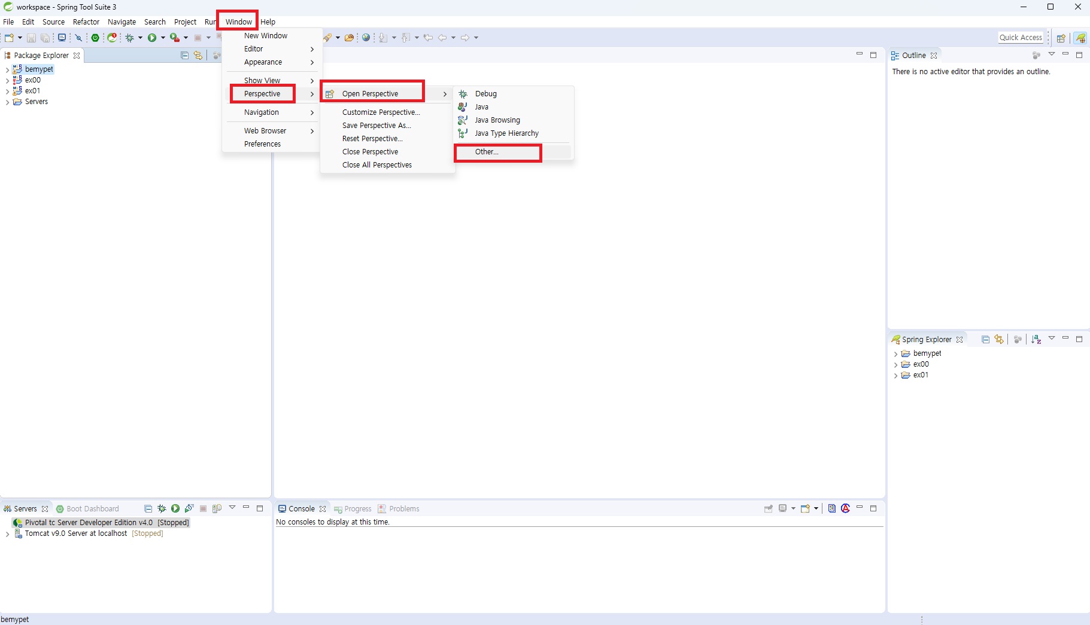1090x625 pixels.
Task: Click the Save All toolbar icon
Action: pyautogui.click(x=45, y=37)
